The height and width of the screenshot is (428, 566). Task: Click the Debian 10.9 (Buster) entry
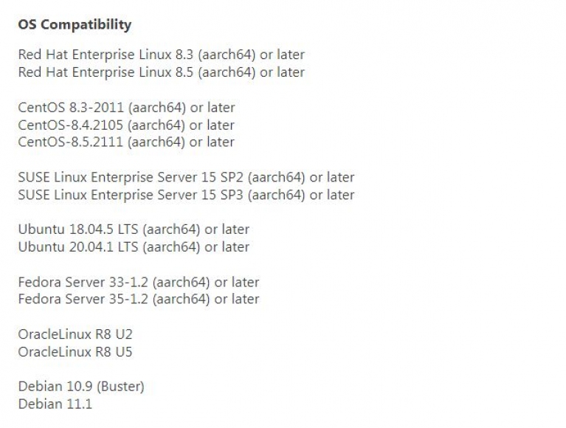81,387
